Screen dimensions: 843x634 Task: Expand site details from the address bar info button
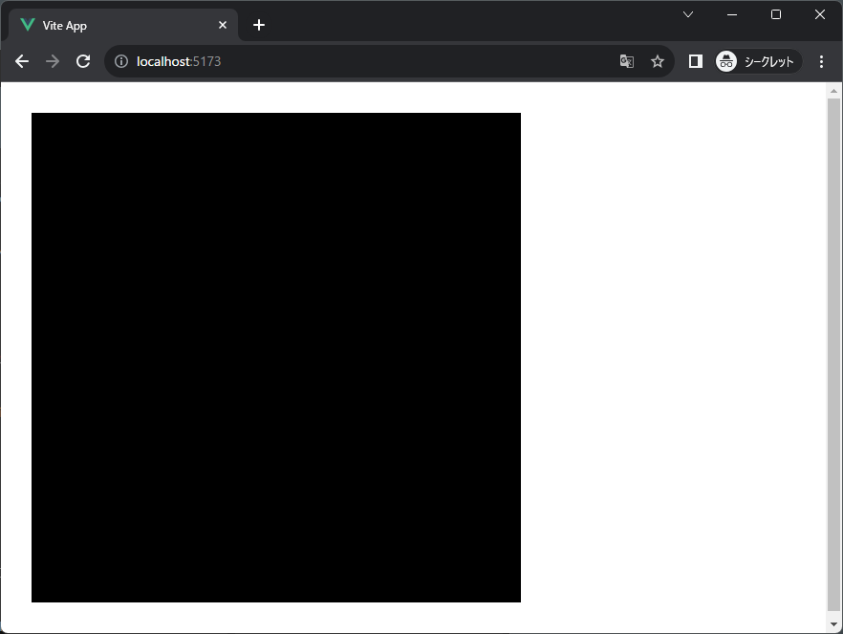[120, 60]
